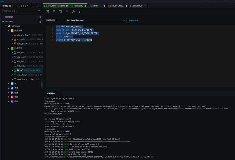The height and width of the screenshot is (160, 235).
Task: Open the three-dot more options menu
Action: pyautogui.click(x=79, y=12)
